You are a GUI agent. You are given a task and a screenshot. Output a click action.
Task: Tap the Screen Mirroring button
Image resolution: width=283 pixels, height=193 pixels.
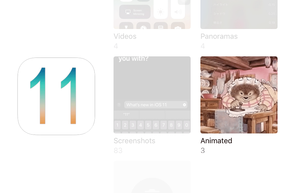click(x=135, y=12)
